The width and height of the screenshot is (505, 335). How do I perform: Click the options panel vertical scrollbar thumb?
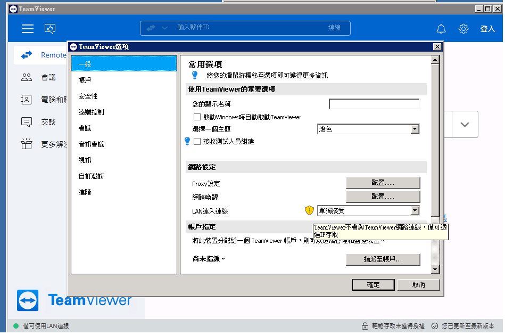435,140
